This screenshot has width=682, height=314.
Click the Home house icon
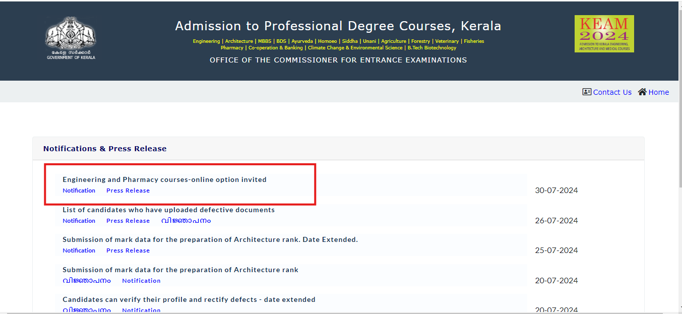click(642, 92)
